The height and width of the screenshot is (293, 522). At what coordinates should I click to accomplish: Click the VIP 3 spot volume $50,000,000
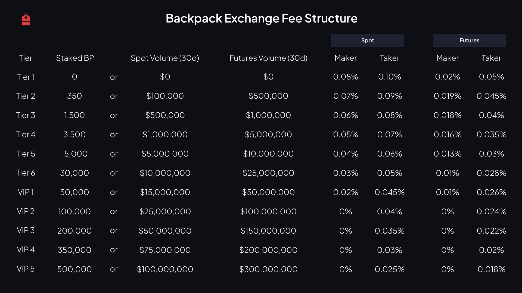(165, 231)
